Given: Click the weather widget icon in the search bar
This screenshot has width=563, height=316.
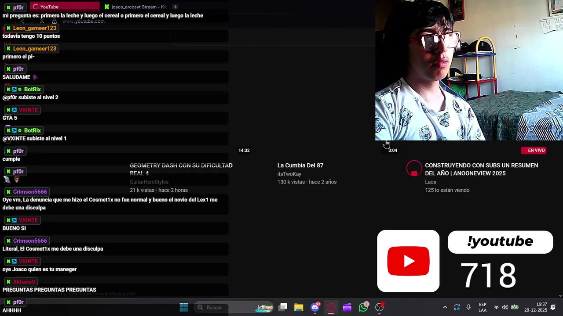Looking at the screenshot, I should click(264, 308).
